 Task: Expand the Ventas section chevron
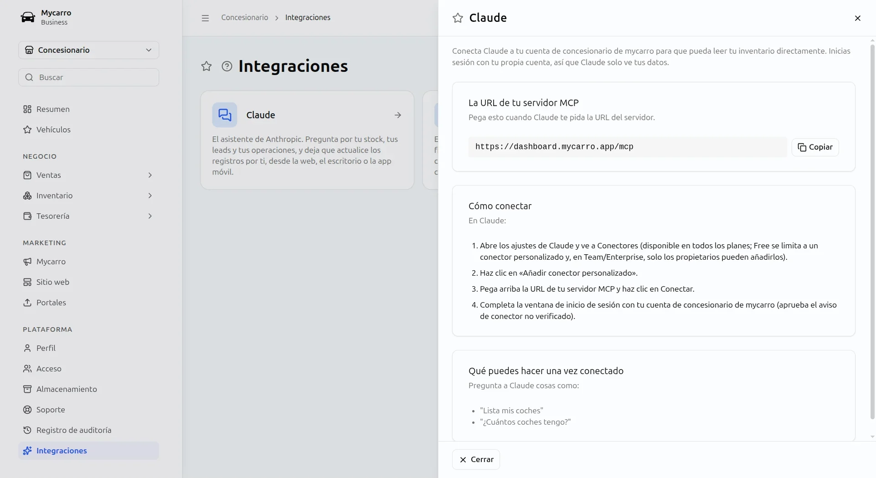coord(150,175)
